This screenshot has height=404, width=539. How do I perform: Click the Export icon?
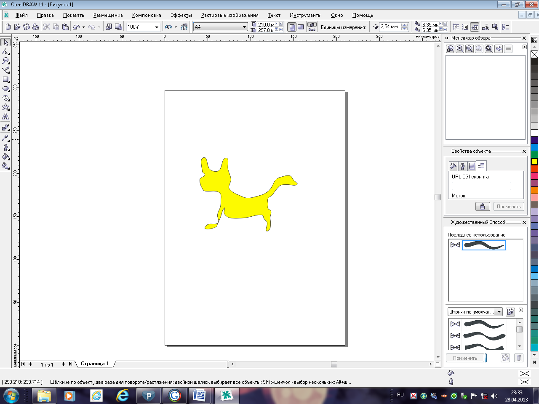pyautogui.click(x=118, y=27)
